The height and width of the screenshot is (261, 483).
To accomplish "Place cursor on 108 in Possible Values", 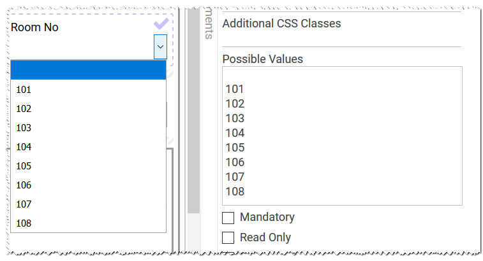I will [x=235, y=192].
